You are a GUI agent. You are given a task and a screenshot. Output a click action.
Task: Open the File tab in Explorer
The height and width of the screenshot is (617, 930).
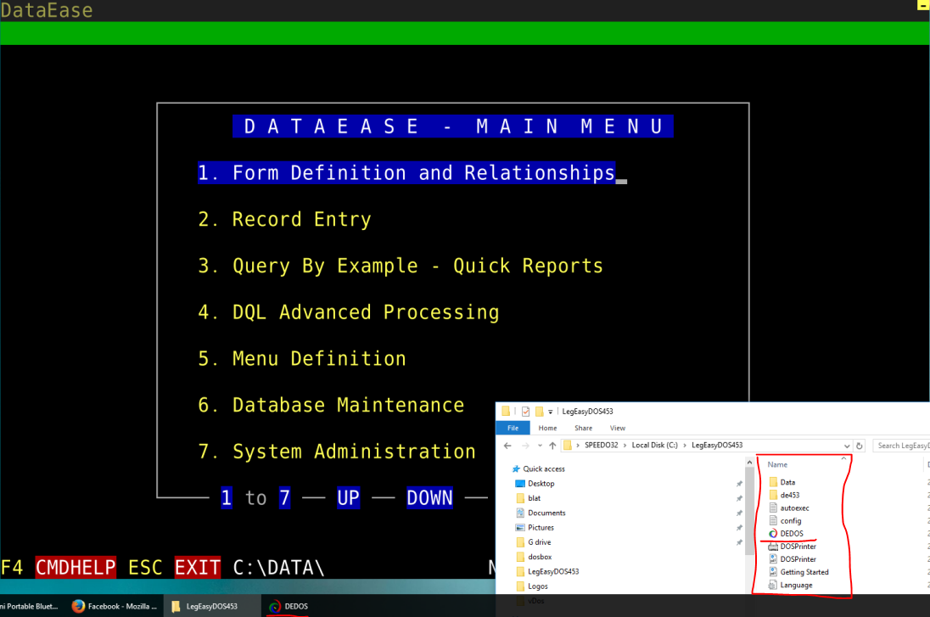513,428
